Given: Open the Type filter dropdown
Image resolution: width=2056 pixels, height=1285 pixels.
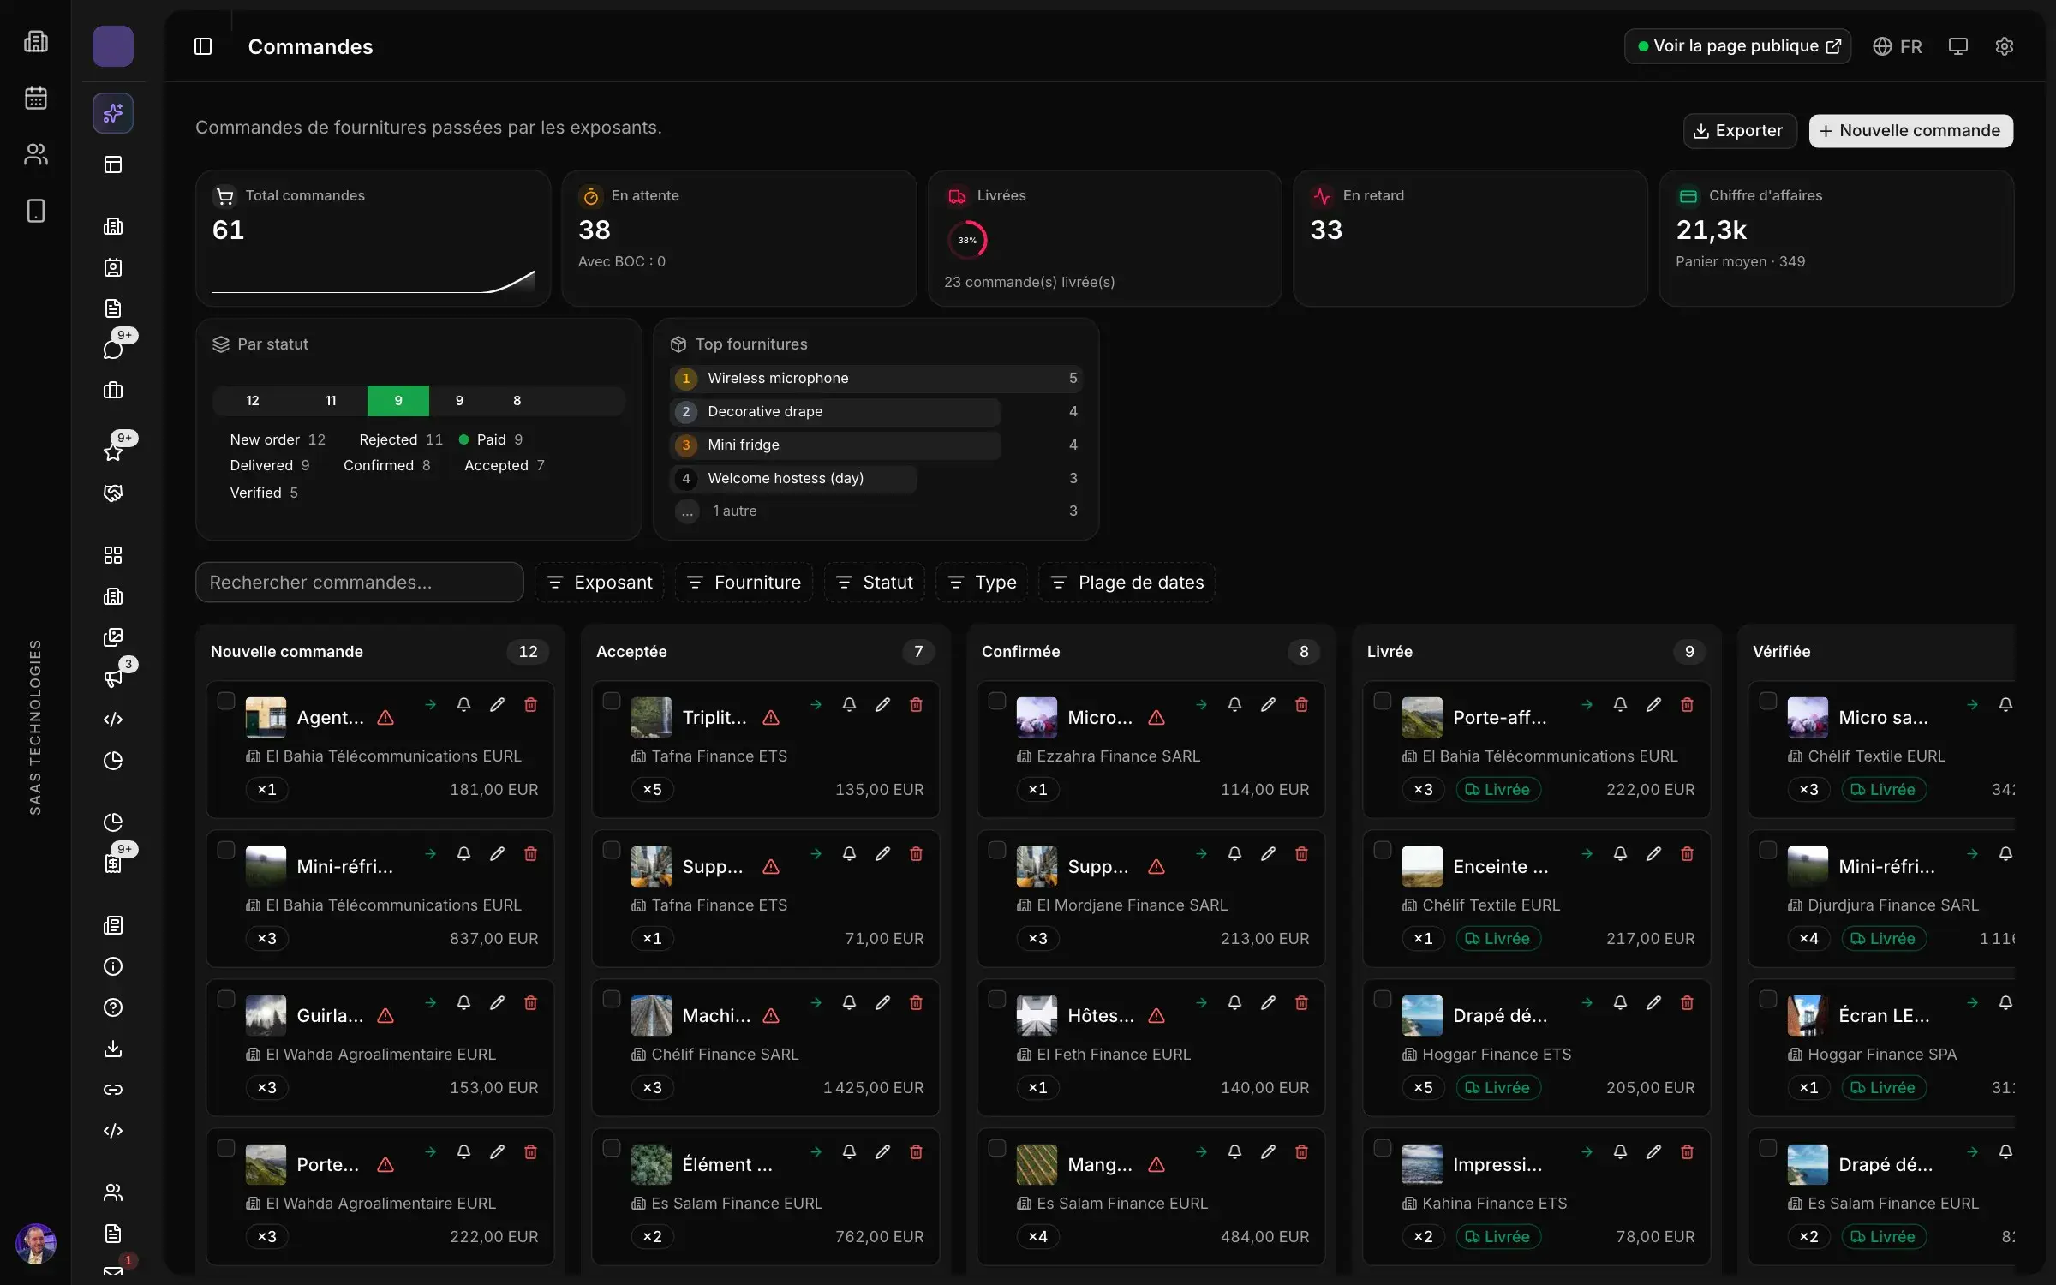Looking at the screenshot, I should (x=982, y=583).
